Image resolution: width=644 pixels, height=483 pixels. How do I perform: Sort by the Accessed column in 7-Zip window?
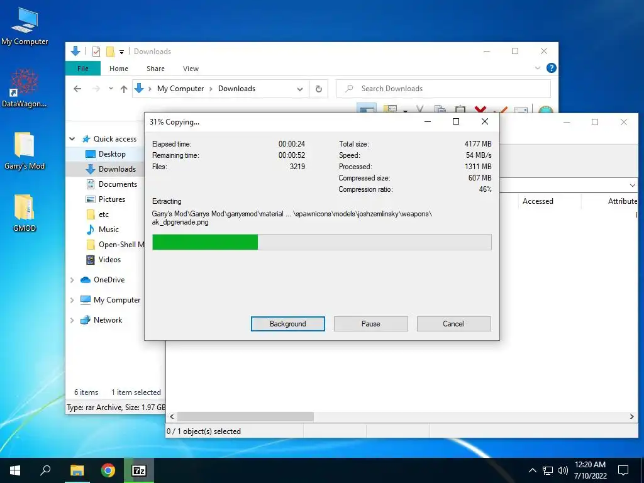tap(538, 201)
